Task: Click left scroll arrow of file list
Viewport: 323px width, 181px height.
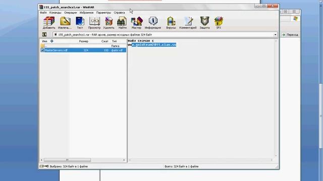Action: (41, 160)
